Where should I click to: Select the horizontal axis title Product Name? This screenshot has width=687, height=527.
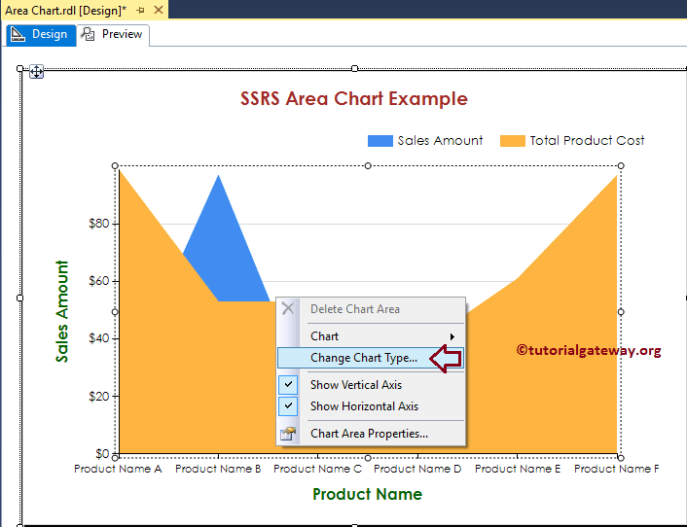(367, 494)
